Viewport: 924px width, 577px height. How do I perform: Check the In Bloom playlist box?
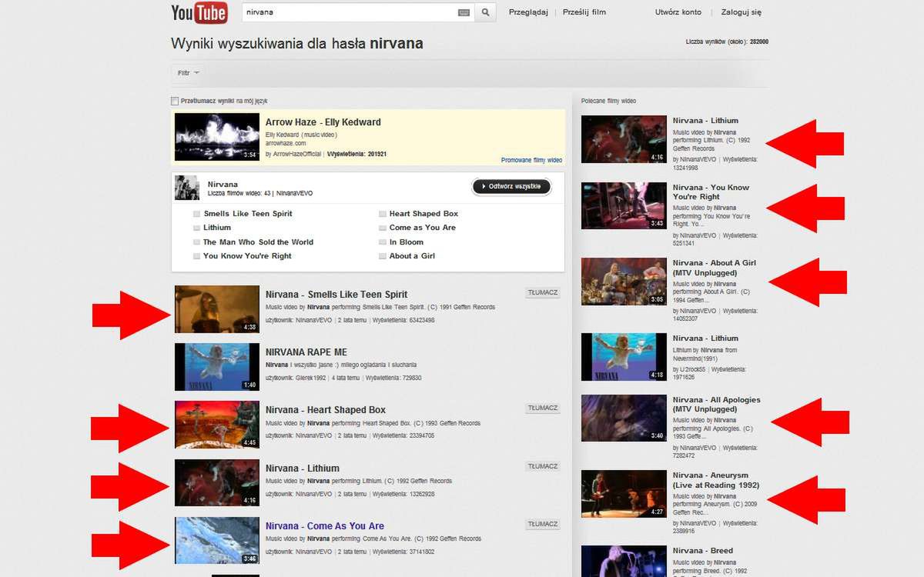(383, 242)
